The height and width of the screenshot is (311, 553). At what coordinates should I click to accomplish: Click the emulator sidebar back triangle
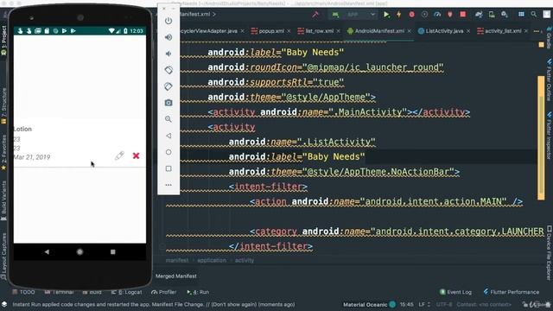point(168,136)
